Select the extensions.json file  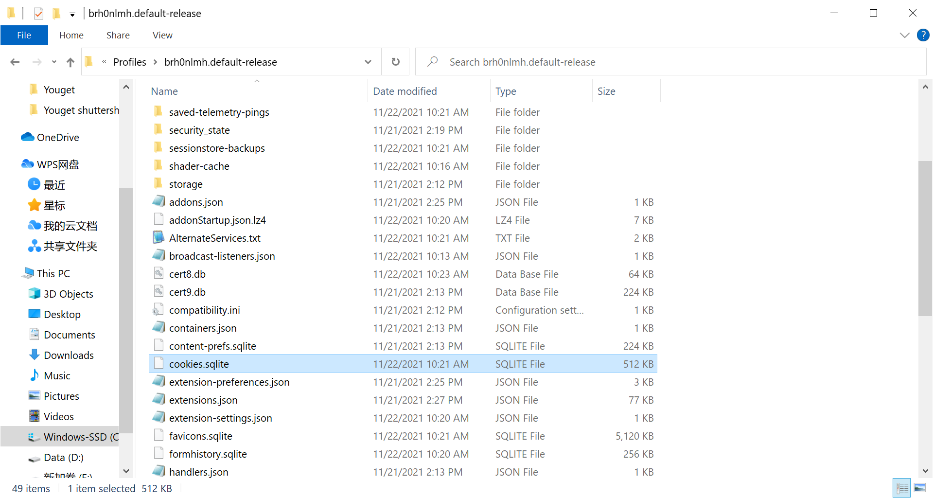(x=203, y=400)
